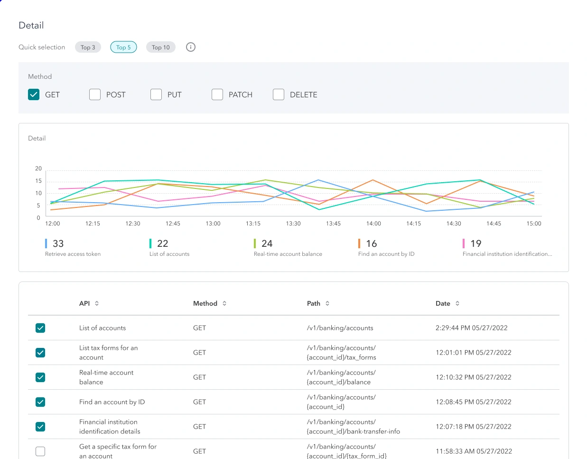This screenshot has height=459, width=587.
Task: Enable the PUT method checkbox
Action: point(156,94)
